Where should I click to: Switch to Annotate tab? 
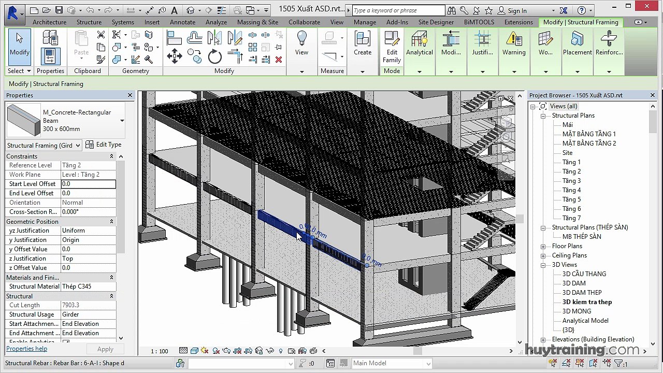(x=183, y=22)
